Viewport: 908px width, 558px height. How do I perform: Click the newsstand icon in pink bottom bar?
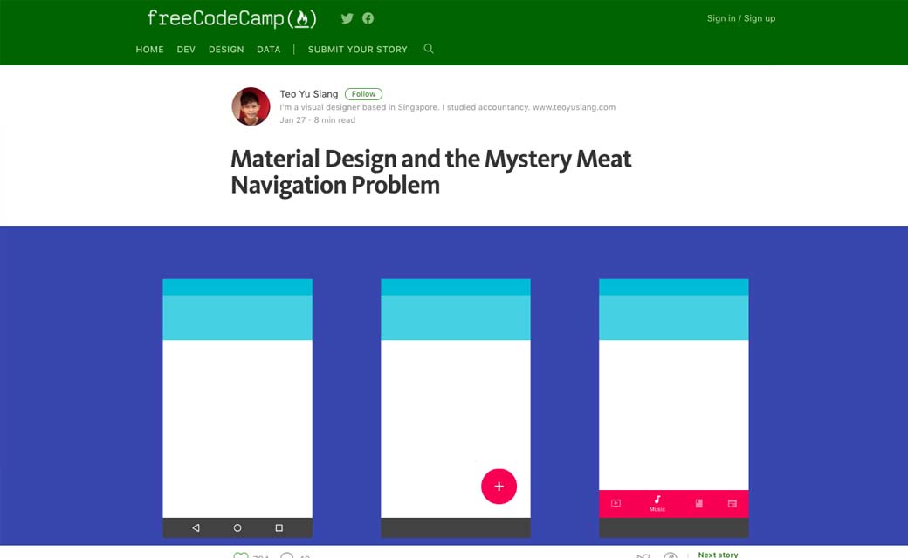(733, 504)
